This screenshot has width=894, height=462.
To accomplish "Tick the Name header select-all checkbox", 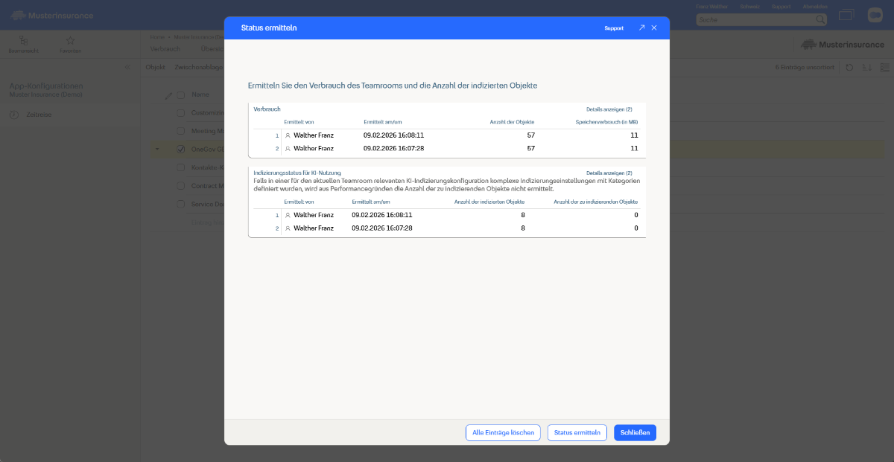I will 180,95.
